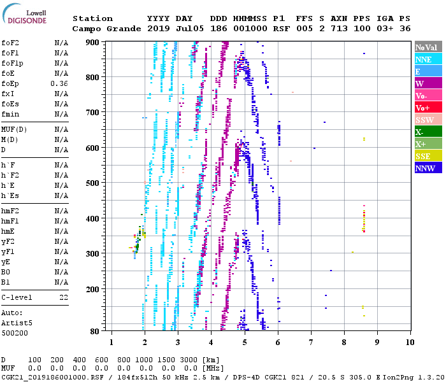Image resolution: width=446 pixels, height=382 pixels.
Task: Click the foEs parameter label
Action: 10,104
